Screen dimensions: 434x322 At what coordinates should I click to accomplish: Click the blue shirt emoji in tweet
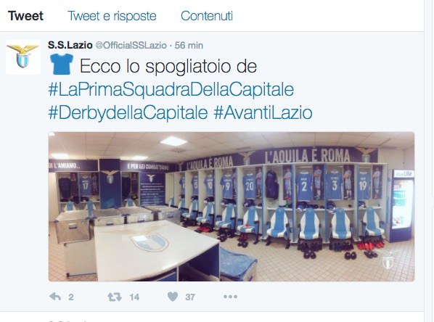coord(62,64)
